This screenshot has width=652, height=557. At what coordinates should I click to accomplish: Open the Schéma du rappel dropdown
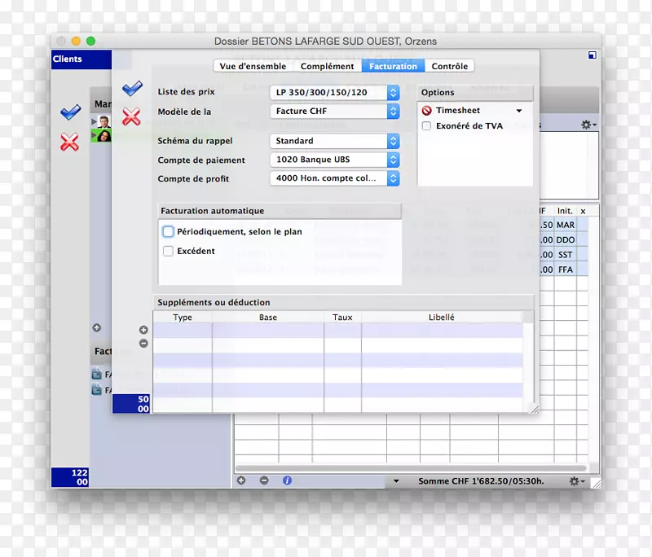point(393,141)
